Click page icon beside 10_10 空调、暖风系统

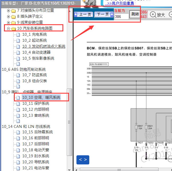(x=18, y=98)
